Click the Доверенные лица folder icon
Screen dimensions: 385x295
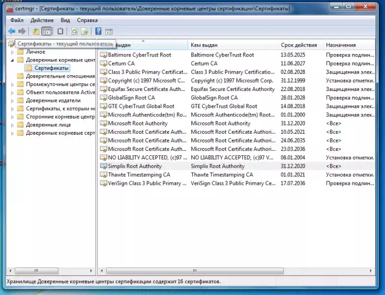[20, 125]
